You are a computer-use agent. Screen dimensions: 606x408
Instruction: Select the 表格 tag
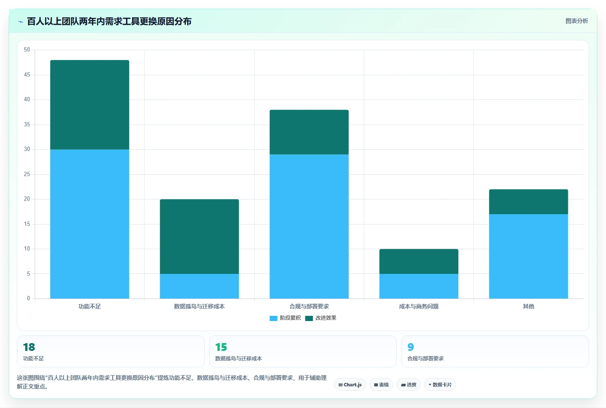pos(381,385)
